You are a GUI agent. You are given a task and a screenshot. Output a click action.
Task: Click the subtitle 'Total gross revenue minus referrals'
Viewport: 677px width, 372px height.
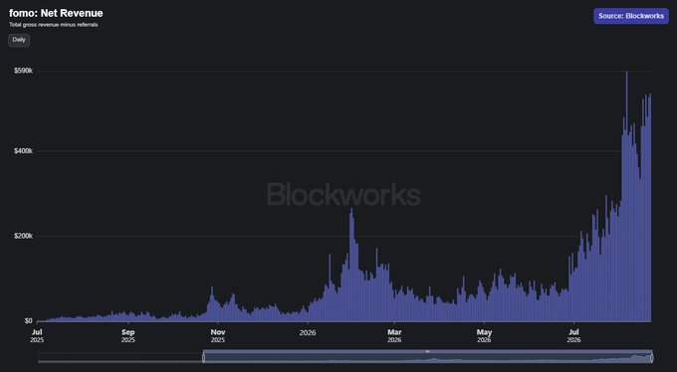click(x=54, y=25)
